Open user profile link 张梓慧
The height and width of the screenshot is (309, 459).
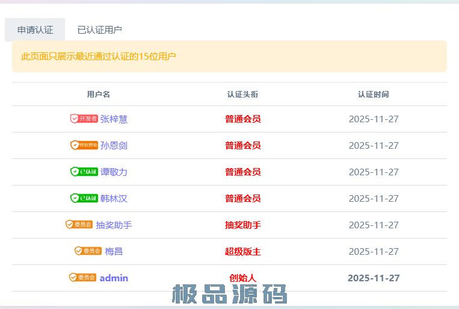click(x=114, y=119)
